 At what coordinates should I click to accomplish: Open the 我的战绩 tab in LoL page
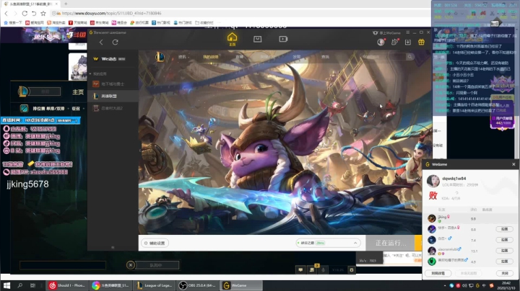[211, 57]
